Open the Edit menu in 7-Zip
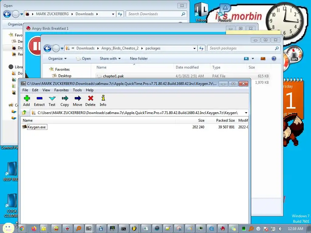This screenshot has width=311, height=233. [35, 90]
